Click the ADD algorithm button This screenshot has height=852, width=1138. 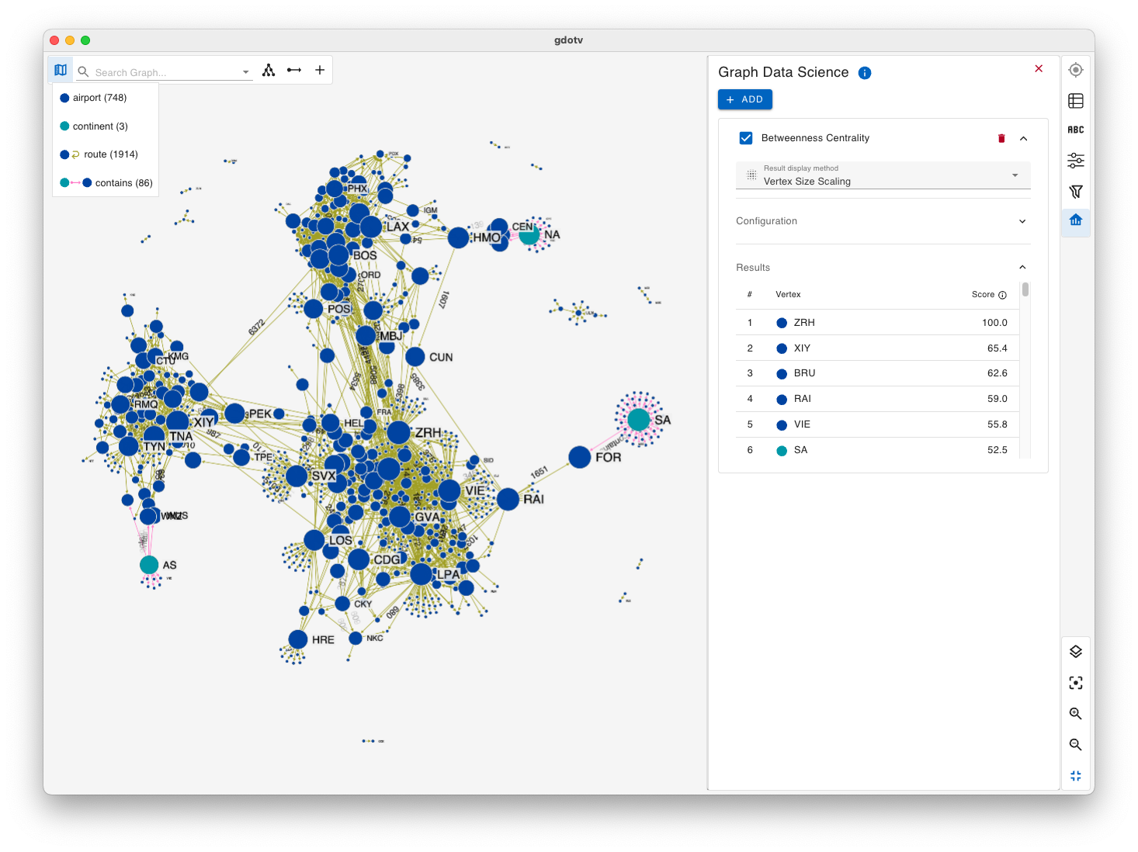pos(745,99)
